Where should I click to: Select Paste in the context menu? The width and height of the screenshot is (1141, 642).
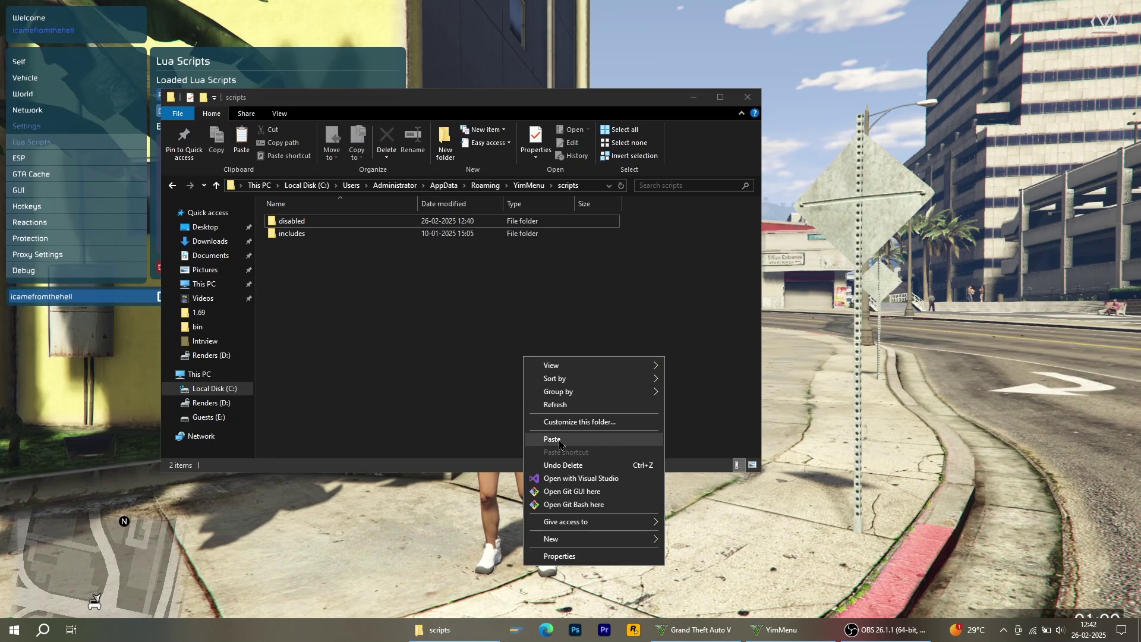click(552, 439)
